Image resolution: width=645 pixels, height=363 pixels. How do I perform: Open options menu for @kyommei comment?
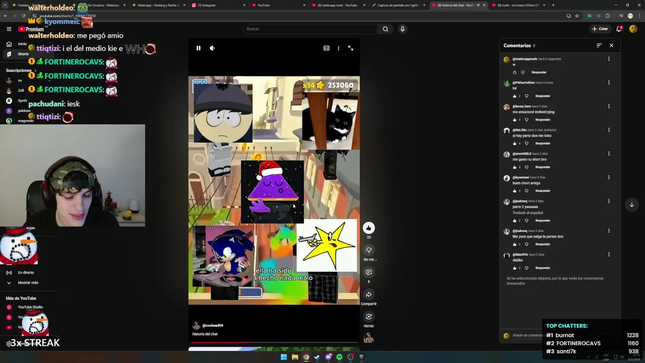coord(609,177)
